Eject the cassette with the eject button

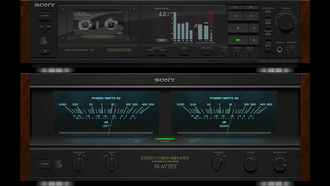click(x=45, y=51)
